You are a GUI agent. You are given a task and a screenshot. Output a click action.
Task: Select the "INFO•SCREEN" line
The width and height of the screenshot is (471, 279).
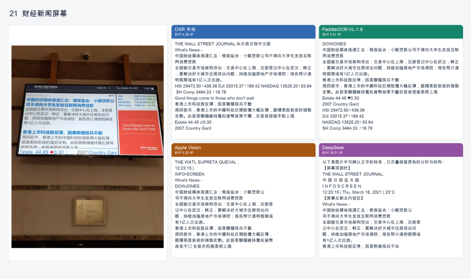point(190,174)
